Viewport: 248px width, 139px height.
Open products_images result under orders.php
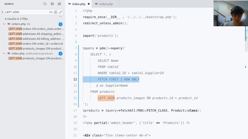(x=36, y=48)
